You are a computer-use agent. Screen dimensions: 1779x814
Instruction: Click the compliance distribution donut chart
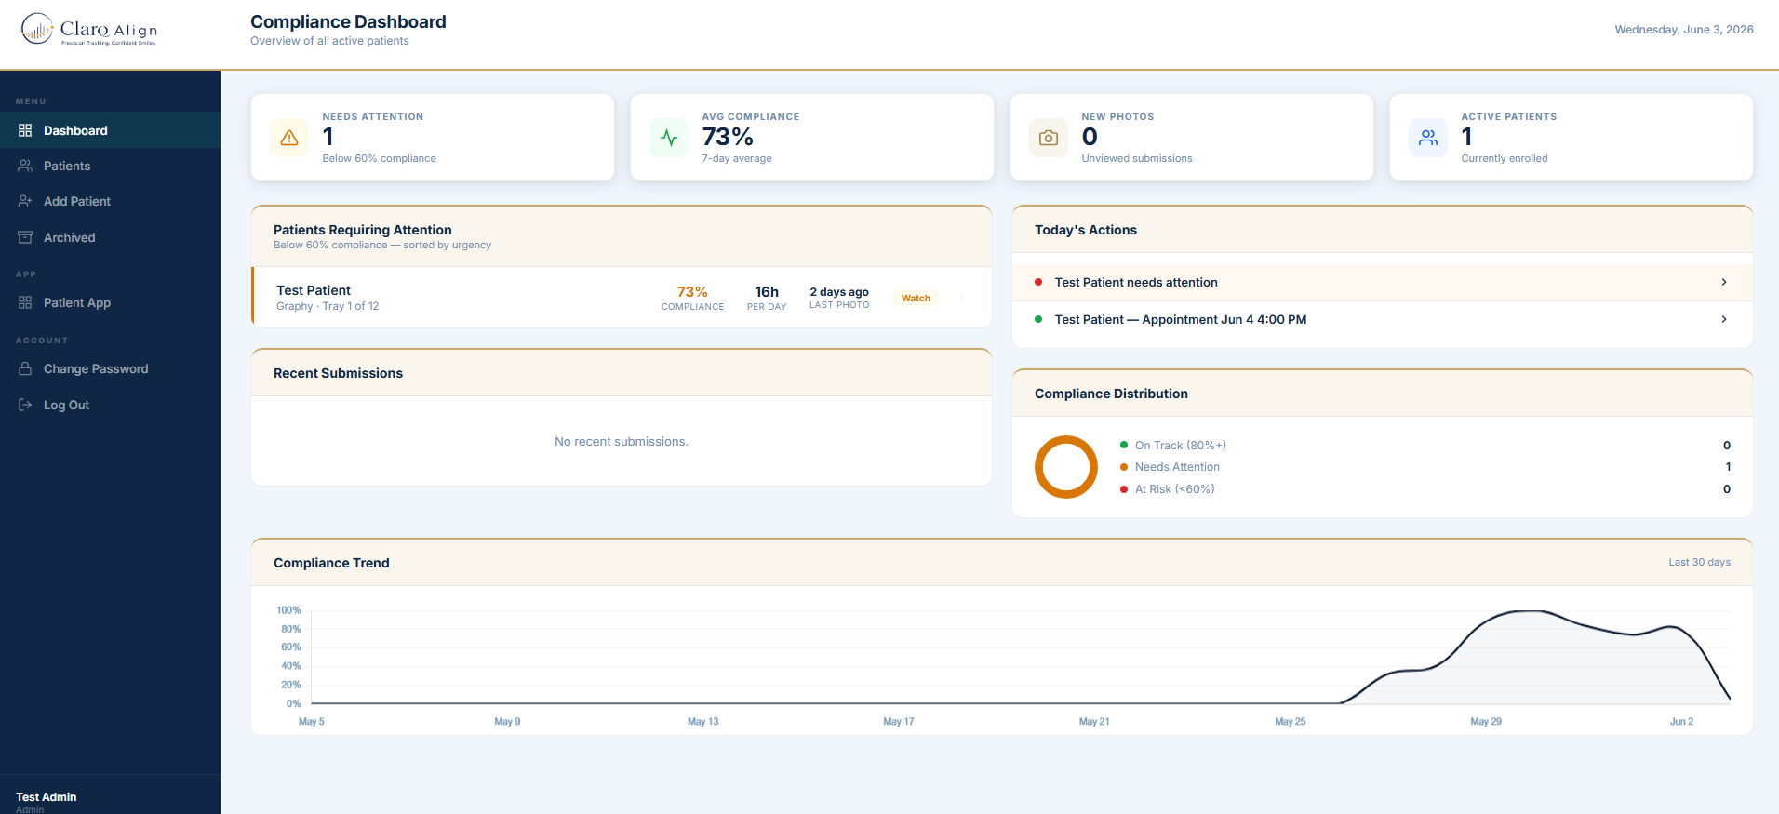click(1066, 467)
